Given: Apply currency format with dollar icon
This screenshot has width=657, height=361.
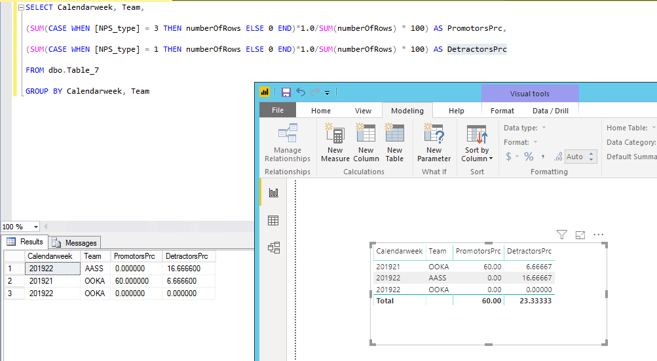Looking at the screenshot, I should coord(508,157).
